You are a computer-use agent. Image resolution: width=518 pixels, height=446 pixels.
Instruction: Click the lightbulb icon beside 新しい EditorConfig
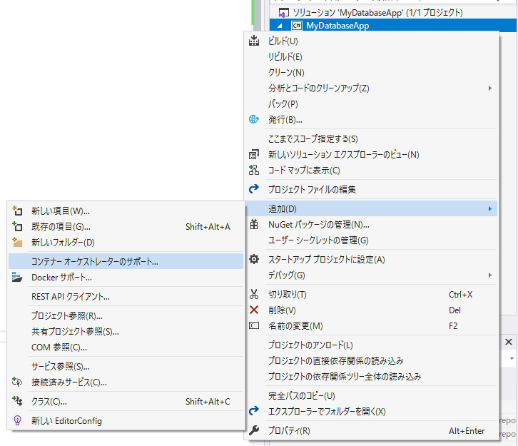(x=17, y=420)
